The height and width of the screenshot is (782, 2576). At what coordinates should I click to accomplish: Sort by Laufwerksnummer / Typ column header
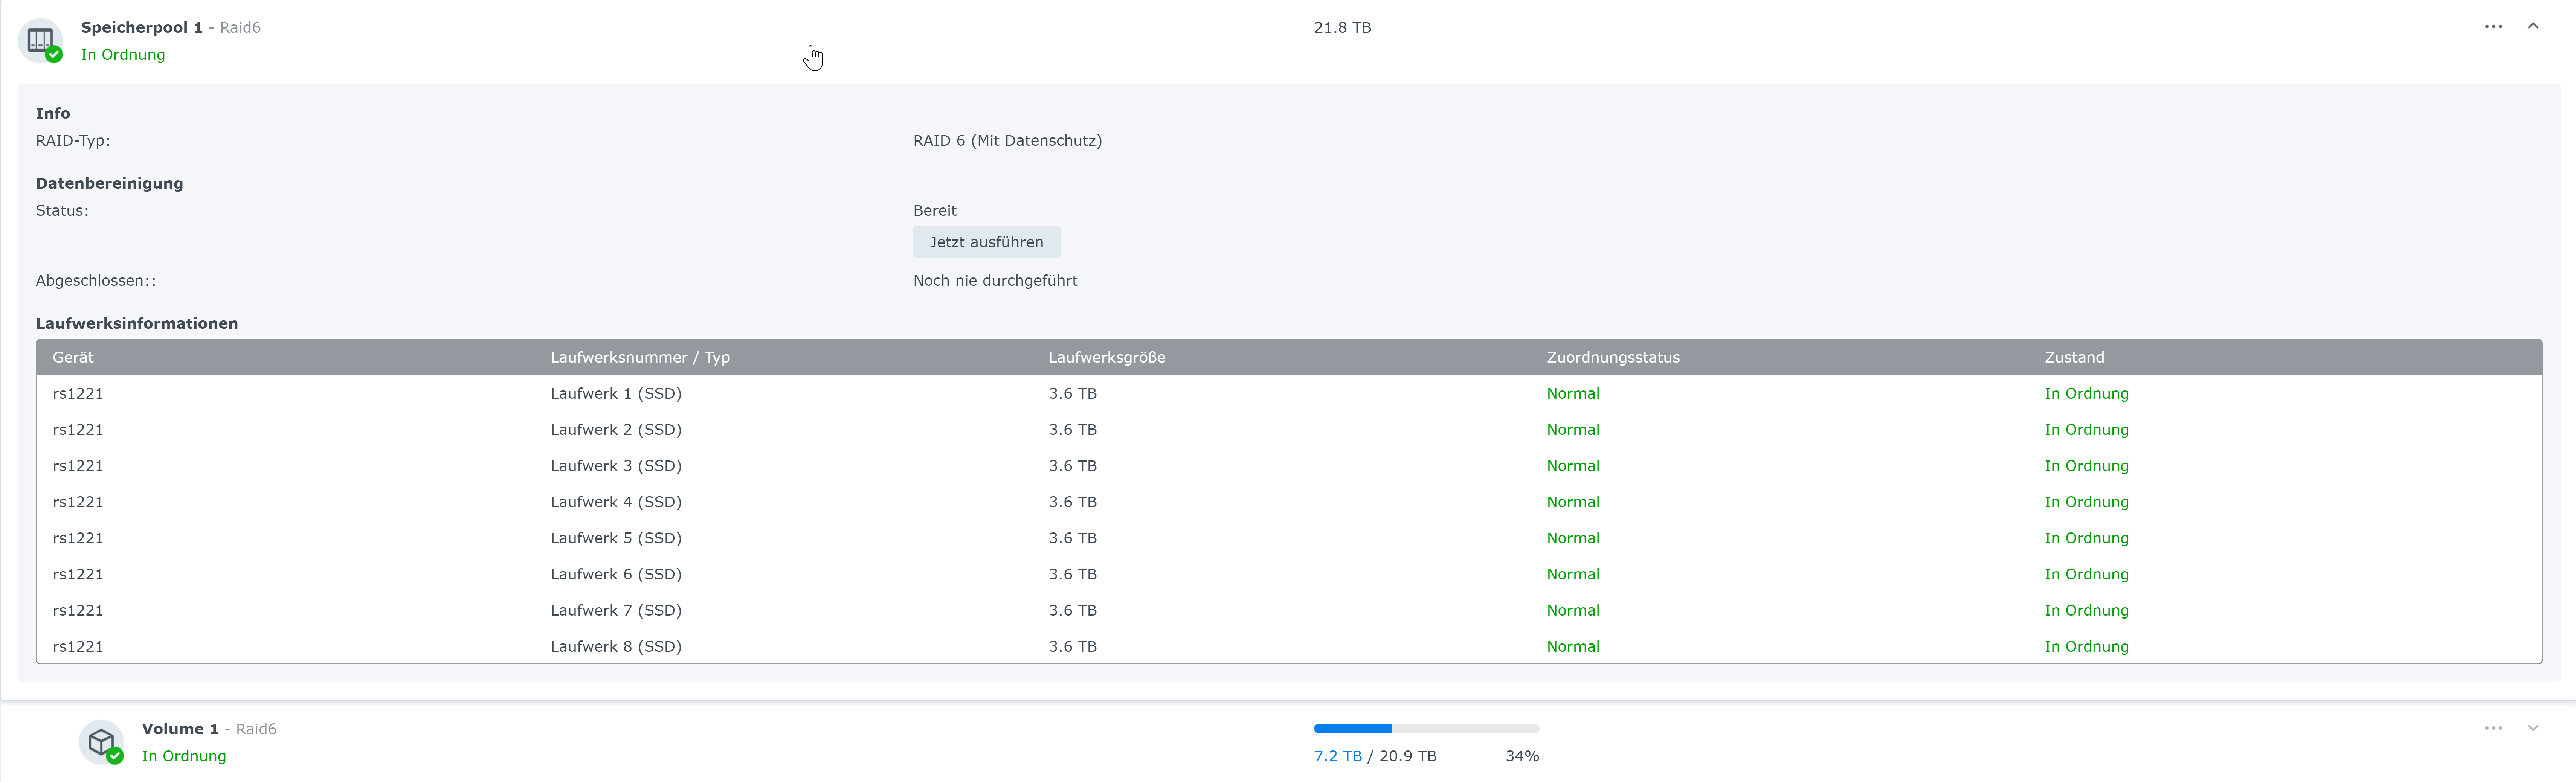(x=640, y=357)
